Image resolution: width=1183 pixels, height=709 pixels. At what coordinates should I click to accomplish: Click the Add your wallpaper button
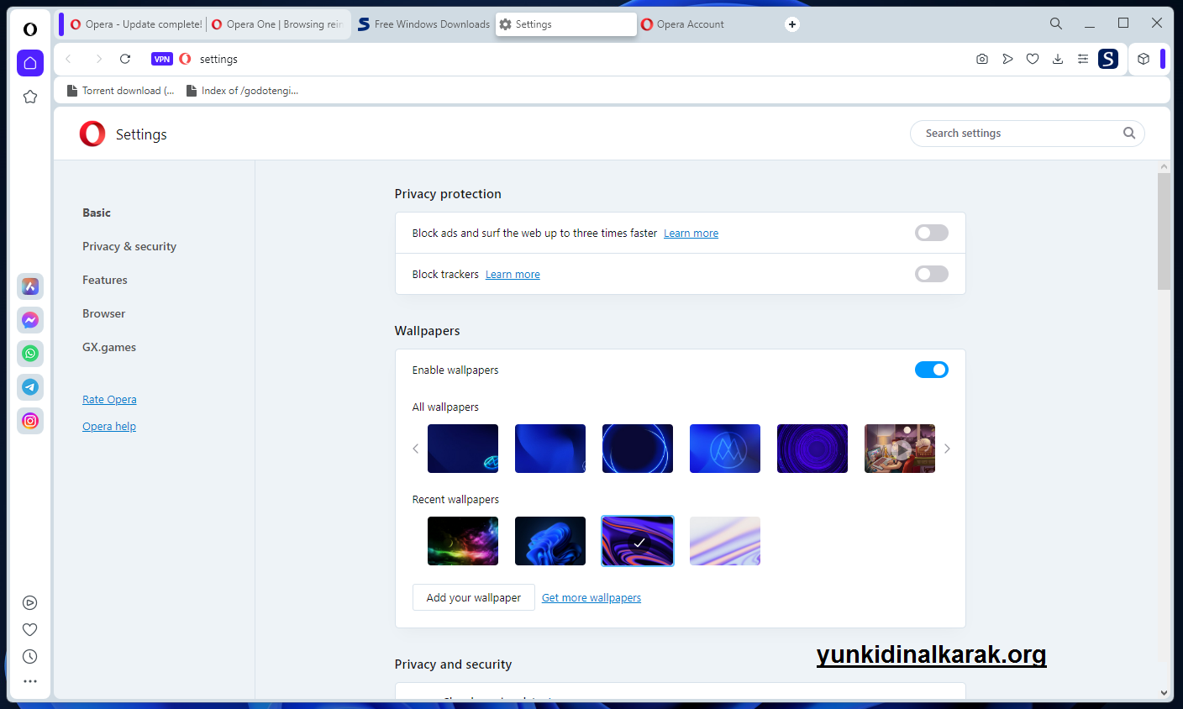coord(474,597)
